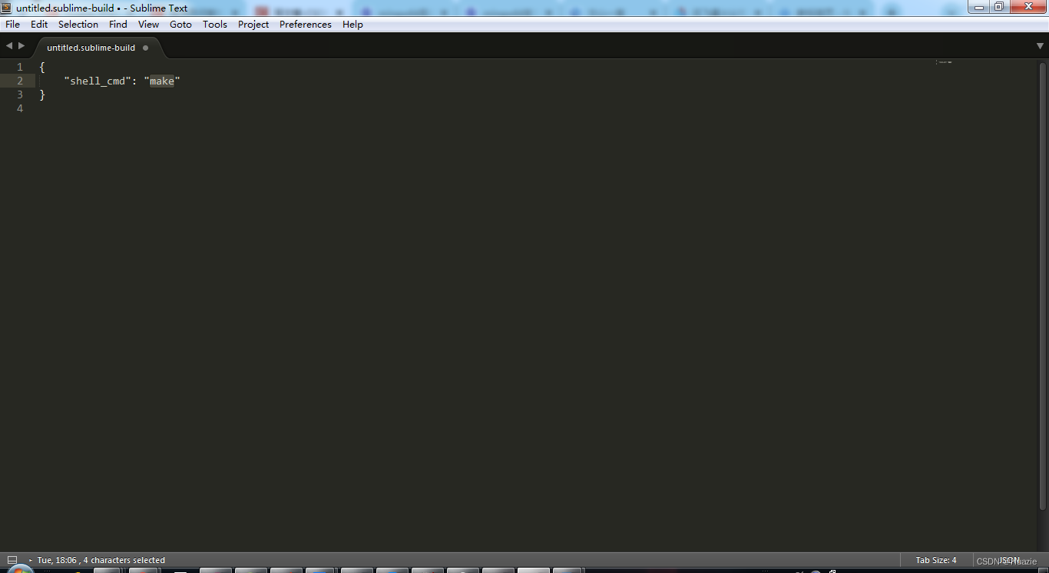Click line number 4 in the gutter
This screenshot has width=1049, height=573.
(x=20, y=108)
